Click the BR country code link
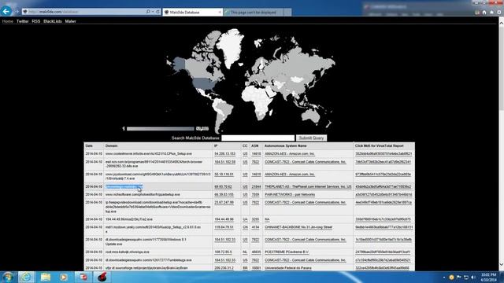Image resolution: width=504 pixels, height=283 pixels. tap(245, 267)
